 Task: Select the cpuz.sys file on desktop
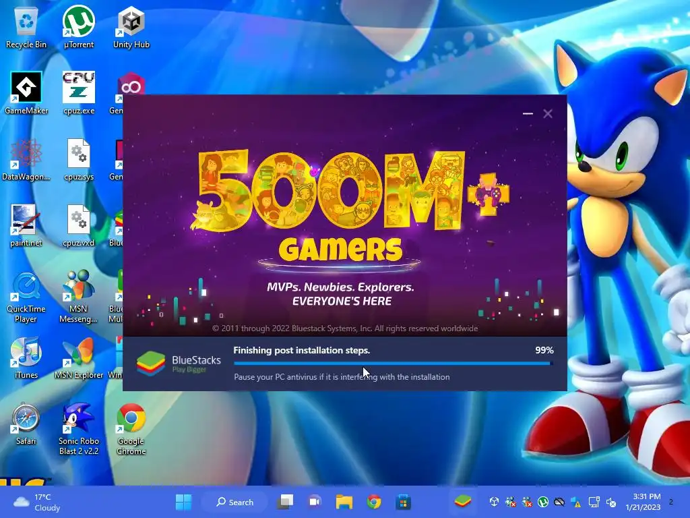coord(79,160)
